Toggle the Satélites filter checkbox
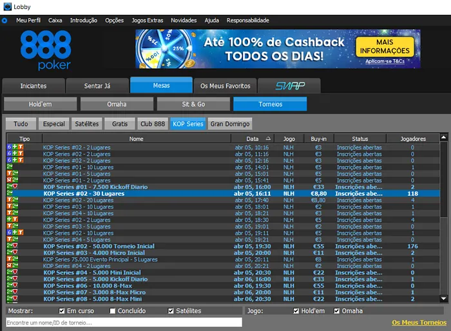Image resolution: width=451 pixels, height=331 pixels. 171,311
